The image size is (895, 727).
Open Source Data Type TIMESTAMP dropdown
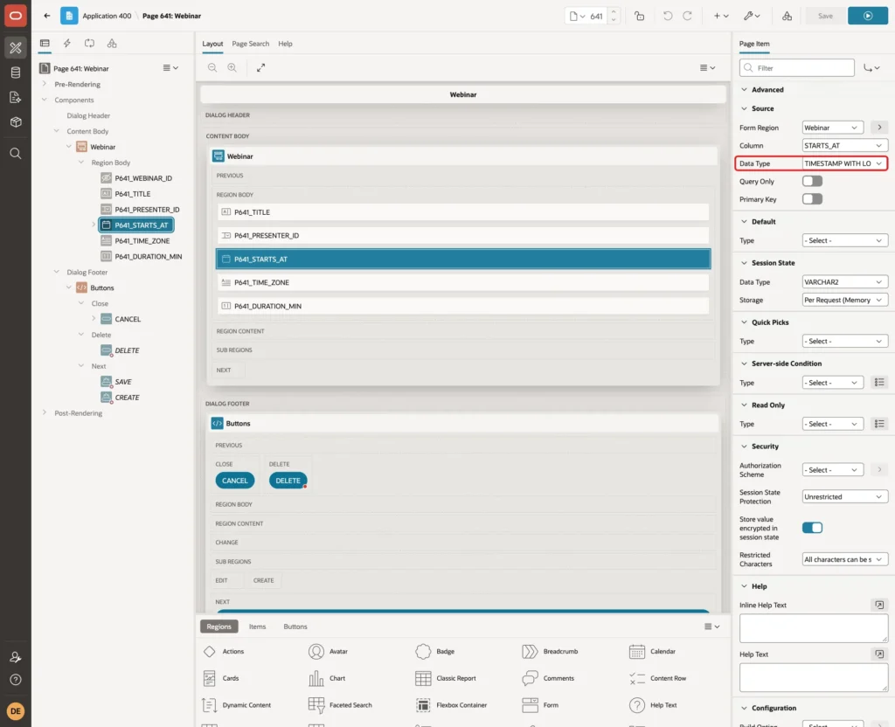tap(845, 163)
